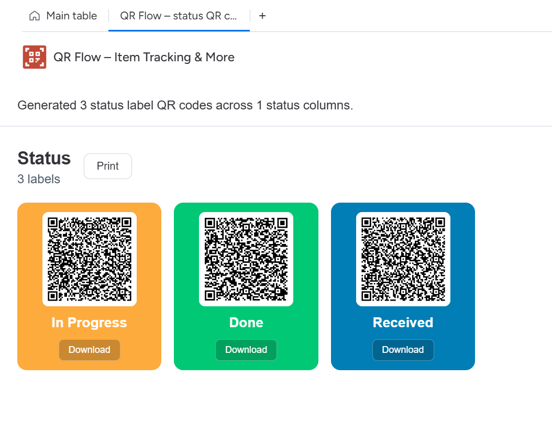Click the home icon beside Main table
This screenshot has width=552, height=433.
pyautogui.click(x=35, y=16)
